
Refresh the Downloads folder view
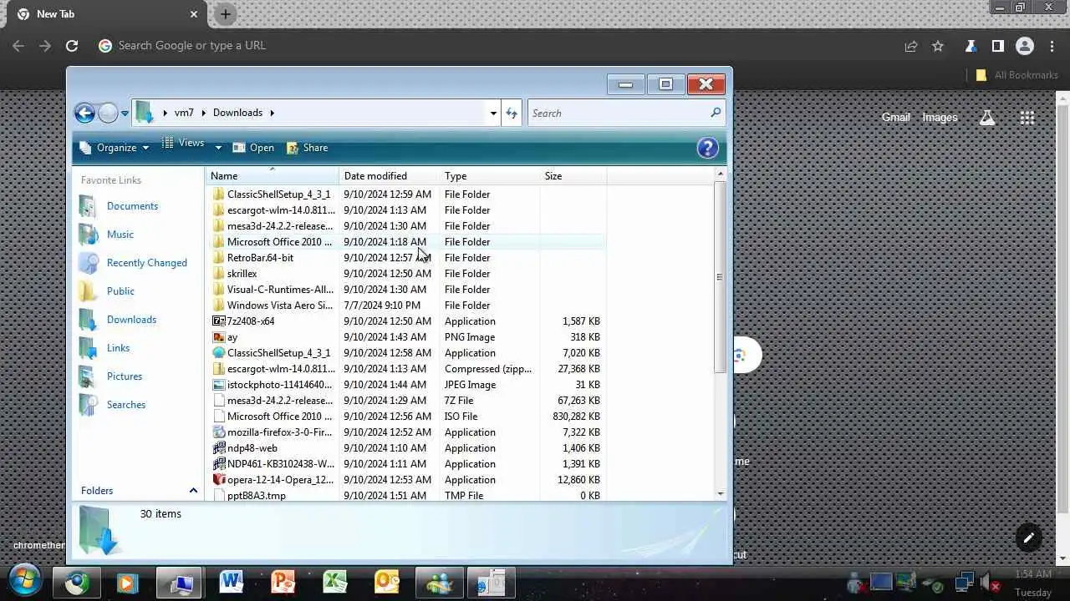512,113
